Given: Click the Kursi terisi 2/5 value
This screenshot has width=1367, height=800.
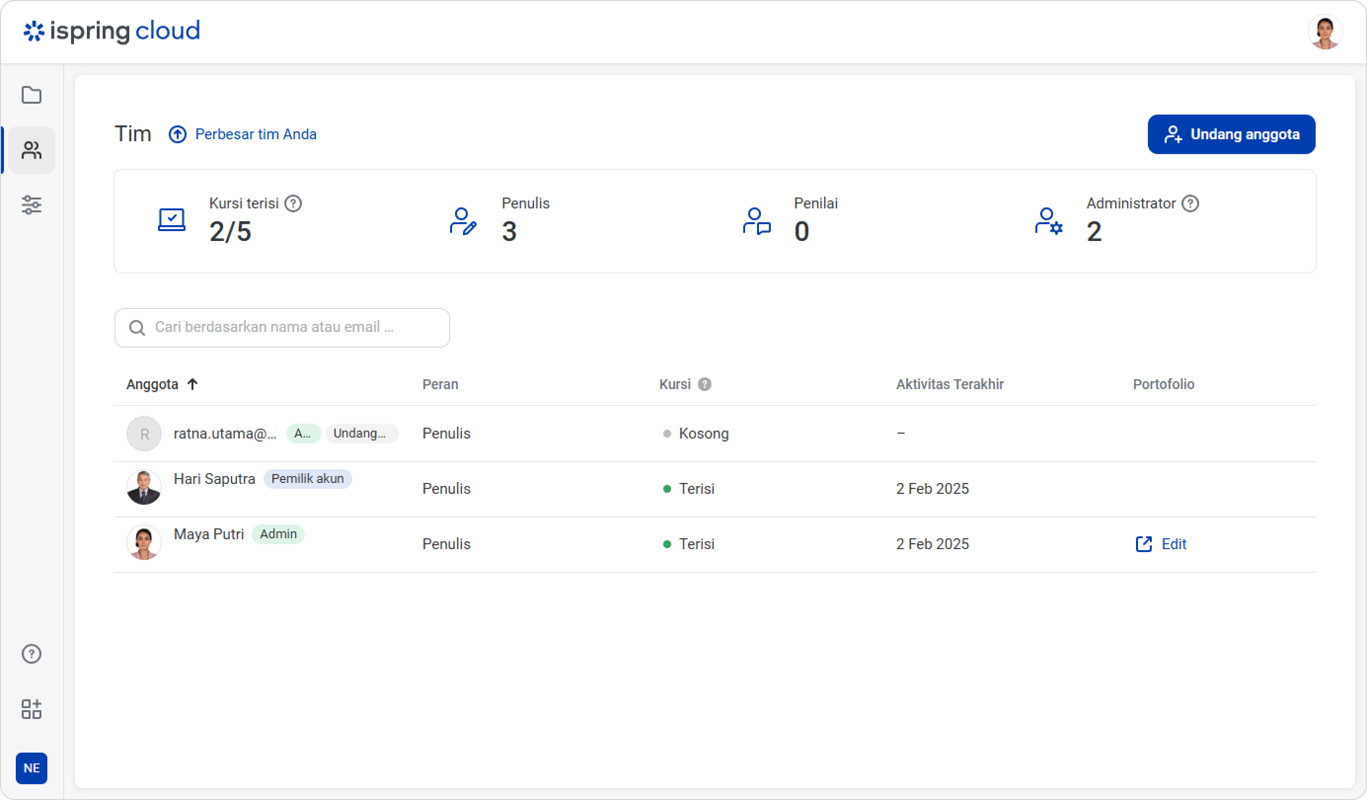Looking at the screenshot, I should 230,232.
